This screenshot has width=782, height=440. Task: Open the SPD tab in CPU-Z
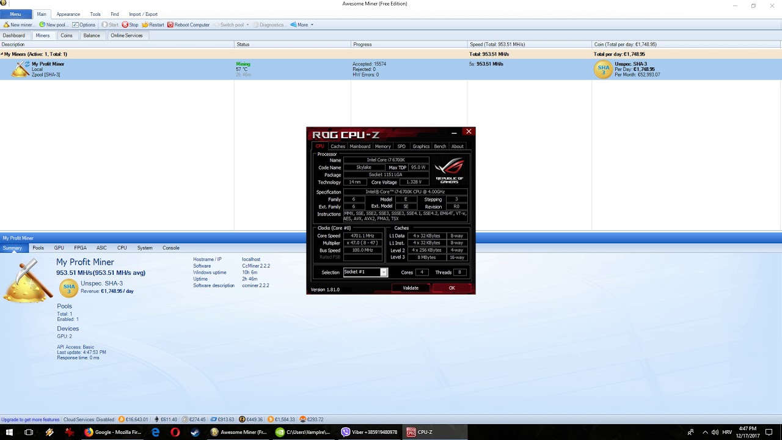coord(401,147)
